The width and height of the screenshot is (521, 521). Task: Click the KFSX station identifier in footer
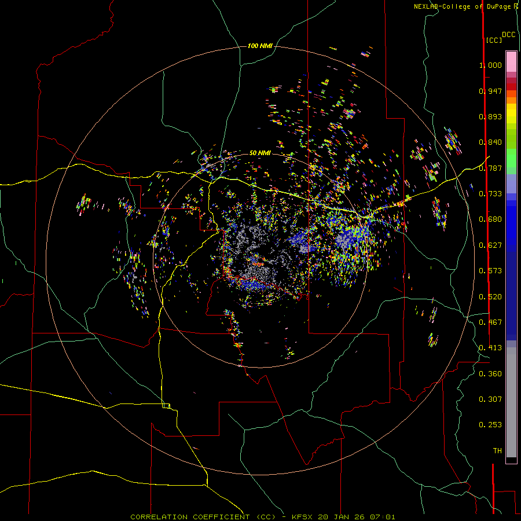coord(302,517)
